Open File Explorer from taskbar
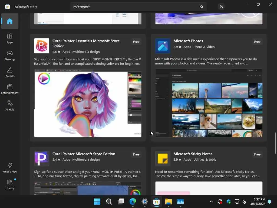This screenshot has width=277, height=208. pyautogui.click(x=169, y=201)
